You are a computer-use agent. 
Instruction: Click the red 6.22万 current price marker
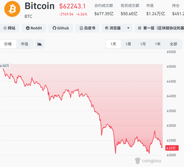point(172,148)
